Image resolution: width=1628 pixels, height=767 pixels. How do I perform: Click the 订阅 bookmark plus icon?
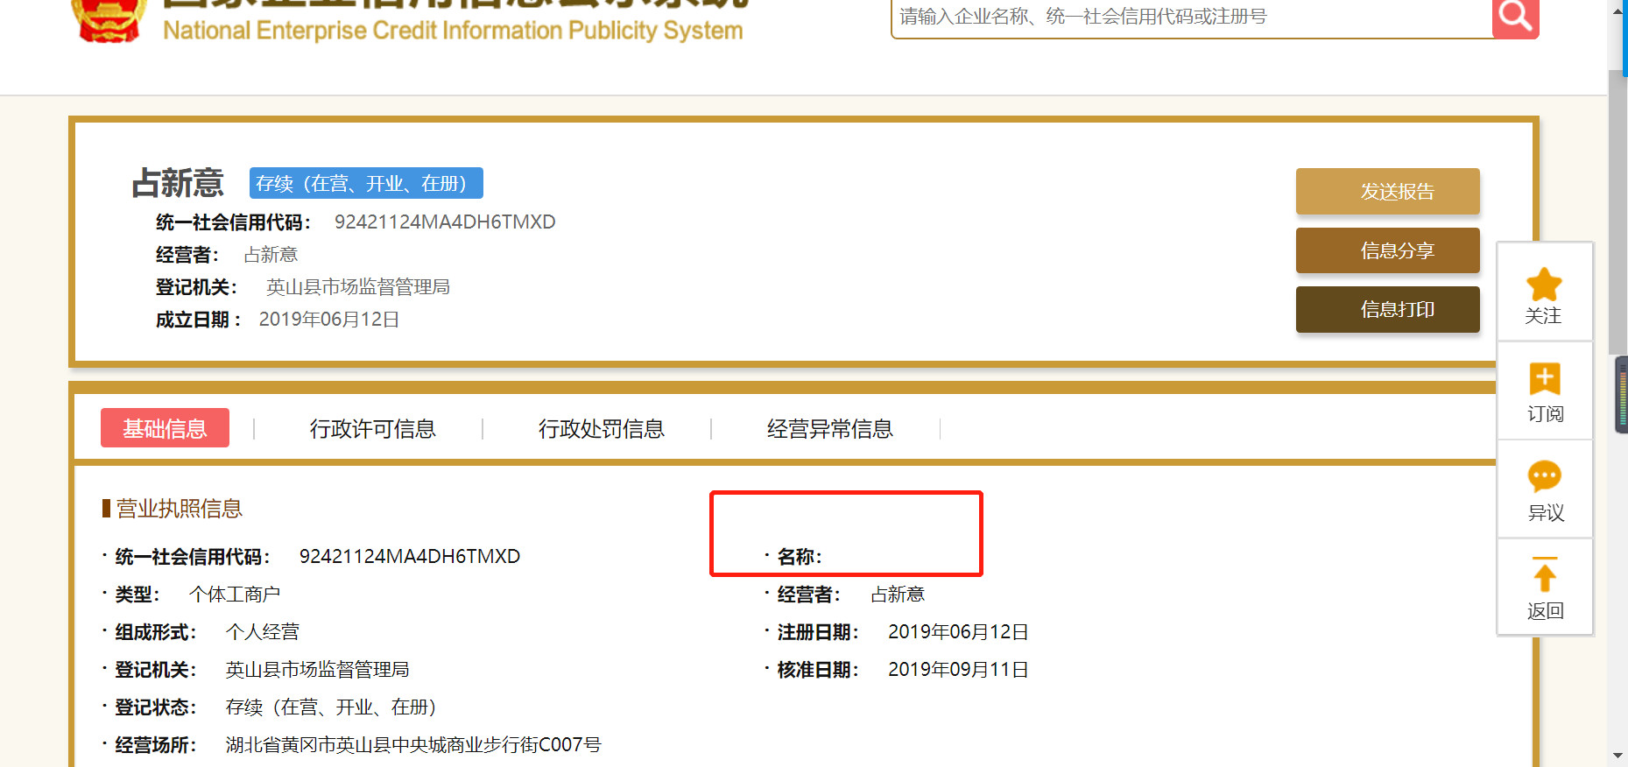coord(1545,380)
